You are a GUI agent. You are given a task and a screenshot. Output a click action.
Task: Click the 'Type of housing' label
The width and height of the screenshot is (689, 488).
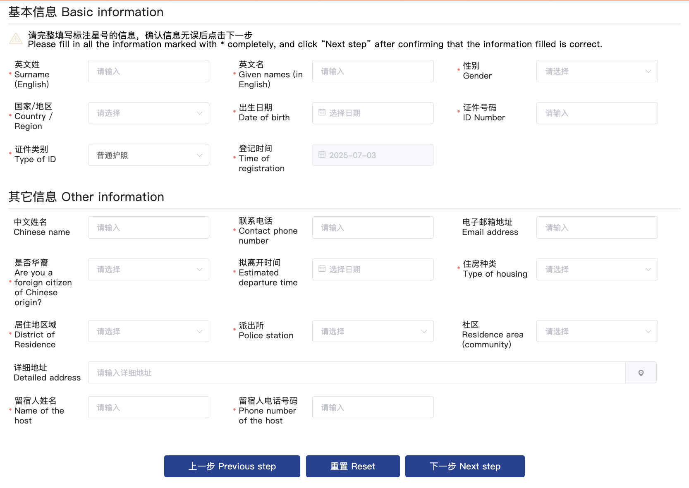(495, 269)
